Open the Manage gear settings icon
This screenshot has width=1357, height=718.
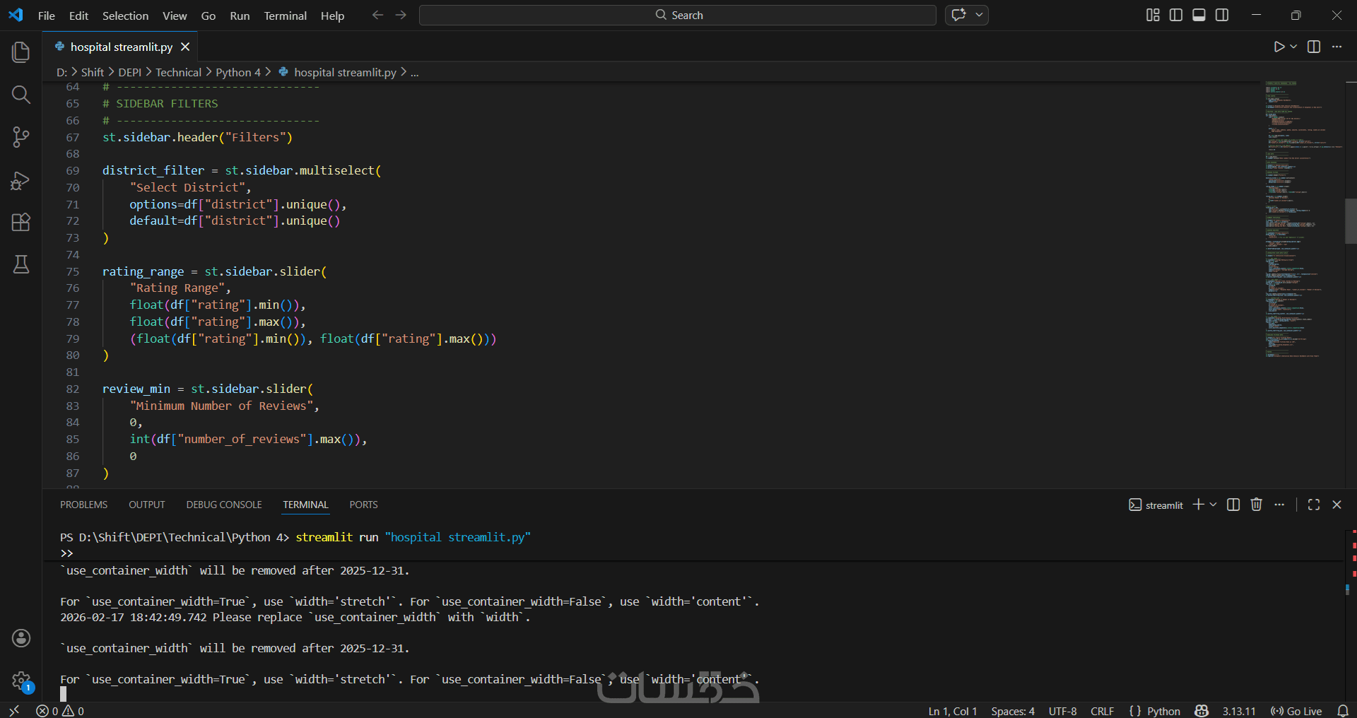point(21,681)
